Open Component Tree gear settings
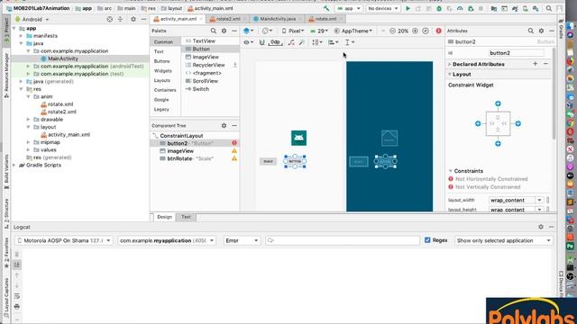 [224, 126]
